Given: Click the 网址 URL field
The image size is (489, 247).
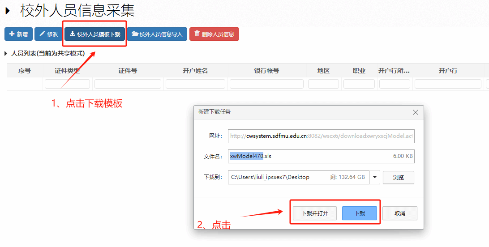Looking at the screenshot, I should click(x=321, y=136).
